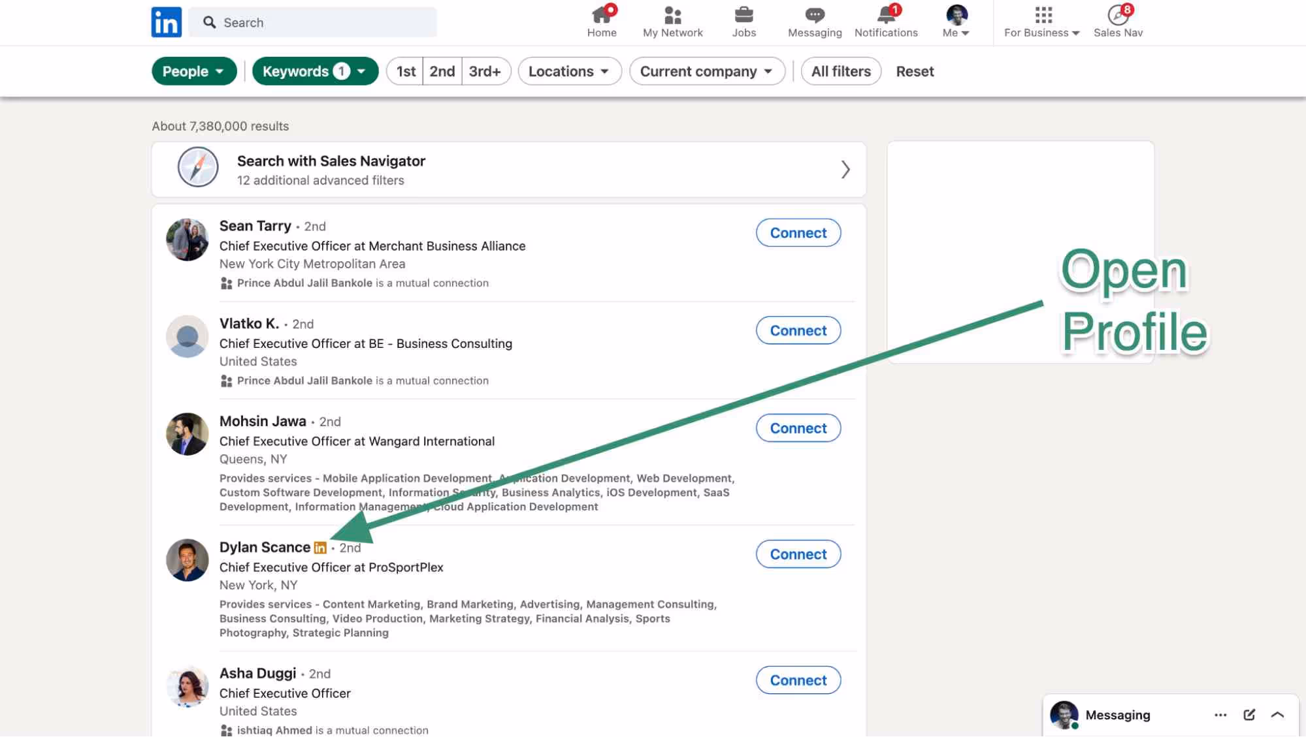The width and height of the screenshot is (1306, 737).
Task: Open Sales Nav via the compass icon
Action: tap(1117, 14)
